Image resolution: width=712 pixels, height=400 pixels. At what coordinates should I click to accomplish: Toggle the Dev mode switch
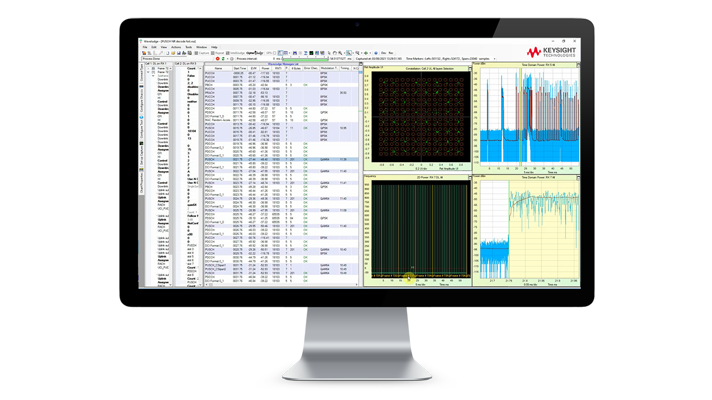click(x=383, y=53)
